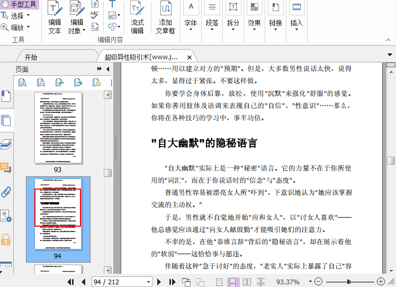Click thumbnail panel scroll down arrow

click(108, 271)
